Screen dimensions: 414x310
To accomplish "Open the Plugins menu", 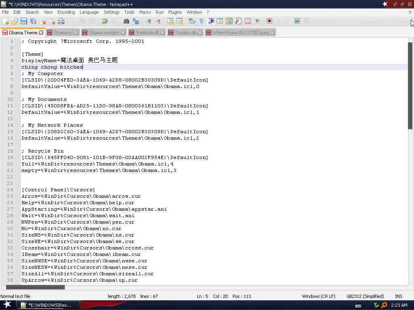I will pos(175,12).
